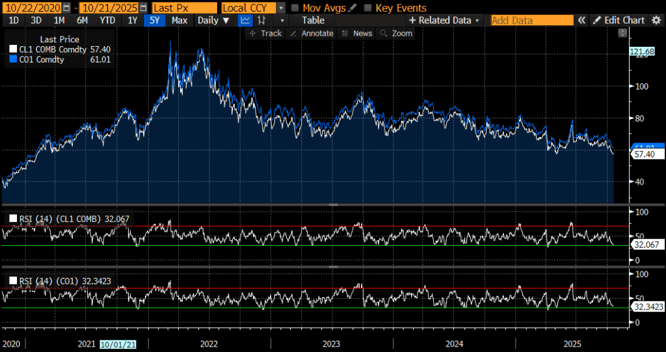Open the Daily periodicity dropdown
This screenshot has height=352, width=666.
pos(213,20)
